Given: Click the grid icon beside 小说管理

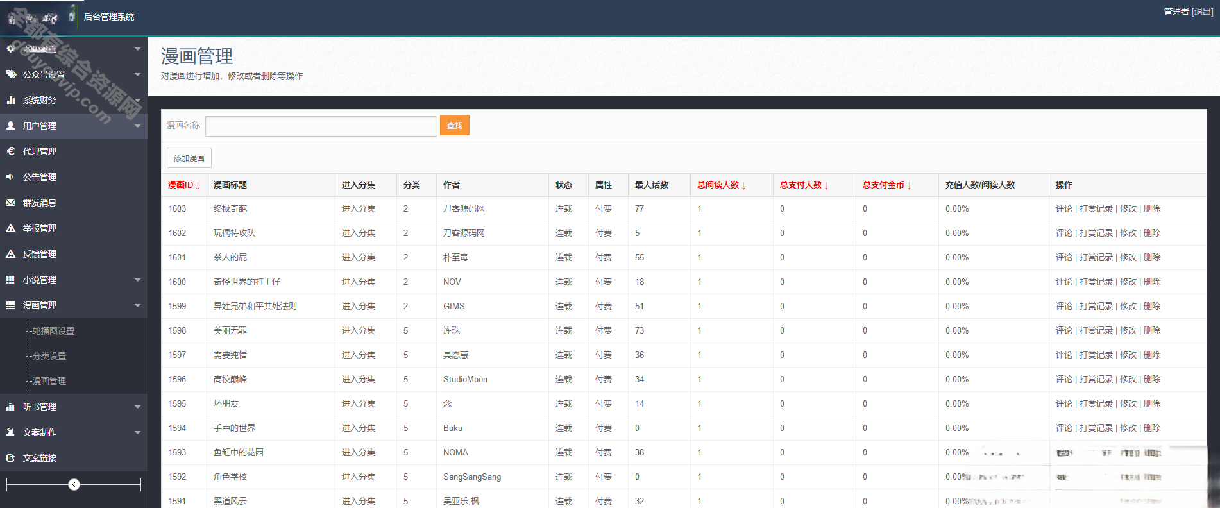Looking at the screenshot, I should 11,280.
